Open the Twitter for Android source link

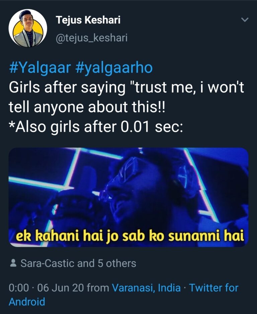tap(214, 288)
